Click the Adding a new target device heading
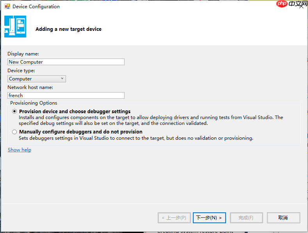The image size is (308, 233). pos(68,29)
